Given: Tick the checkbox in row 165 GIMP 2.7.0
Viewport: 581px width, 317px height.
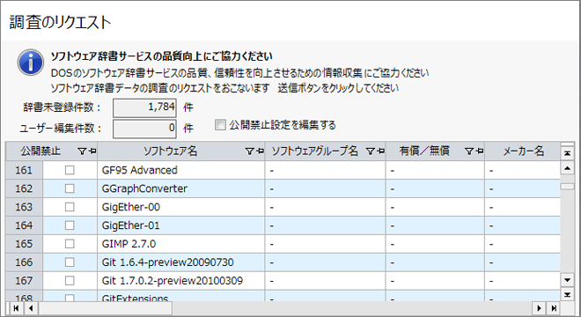Looking at the screenshot, I should (x=70, y=244).
